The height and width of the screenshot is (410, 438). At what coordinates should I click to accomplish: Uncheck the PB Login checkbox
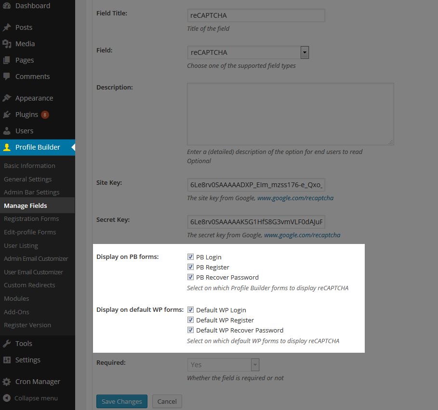(x=190, y=256)
